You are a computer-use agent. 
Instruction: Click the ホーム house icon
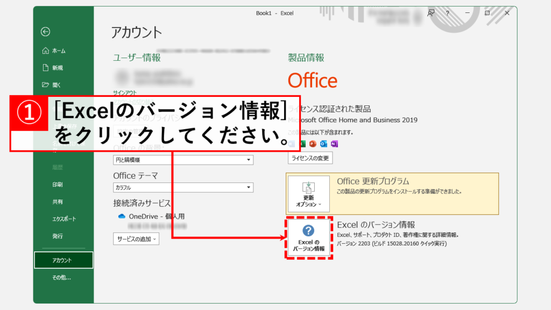[x=46, y=51]
